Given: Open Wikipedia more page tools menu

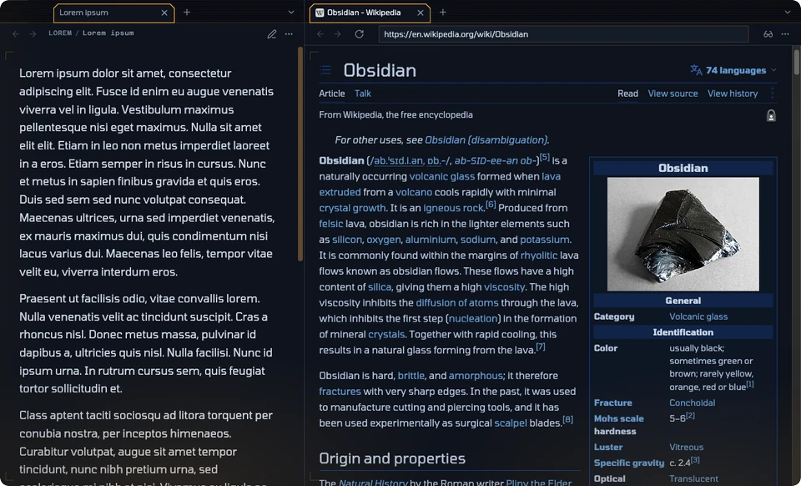Looking at the screenshot, I should (x=772, y=94).
